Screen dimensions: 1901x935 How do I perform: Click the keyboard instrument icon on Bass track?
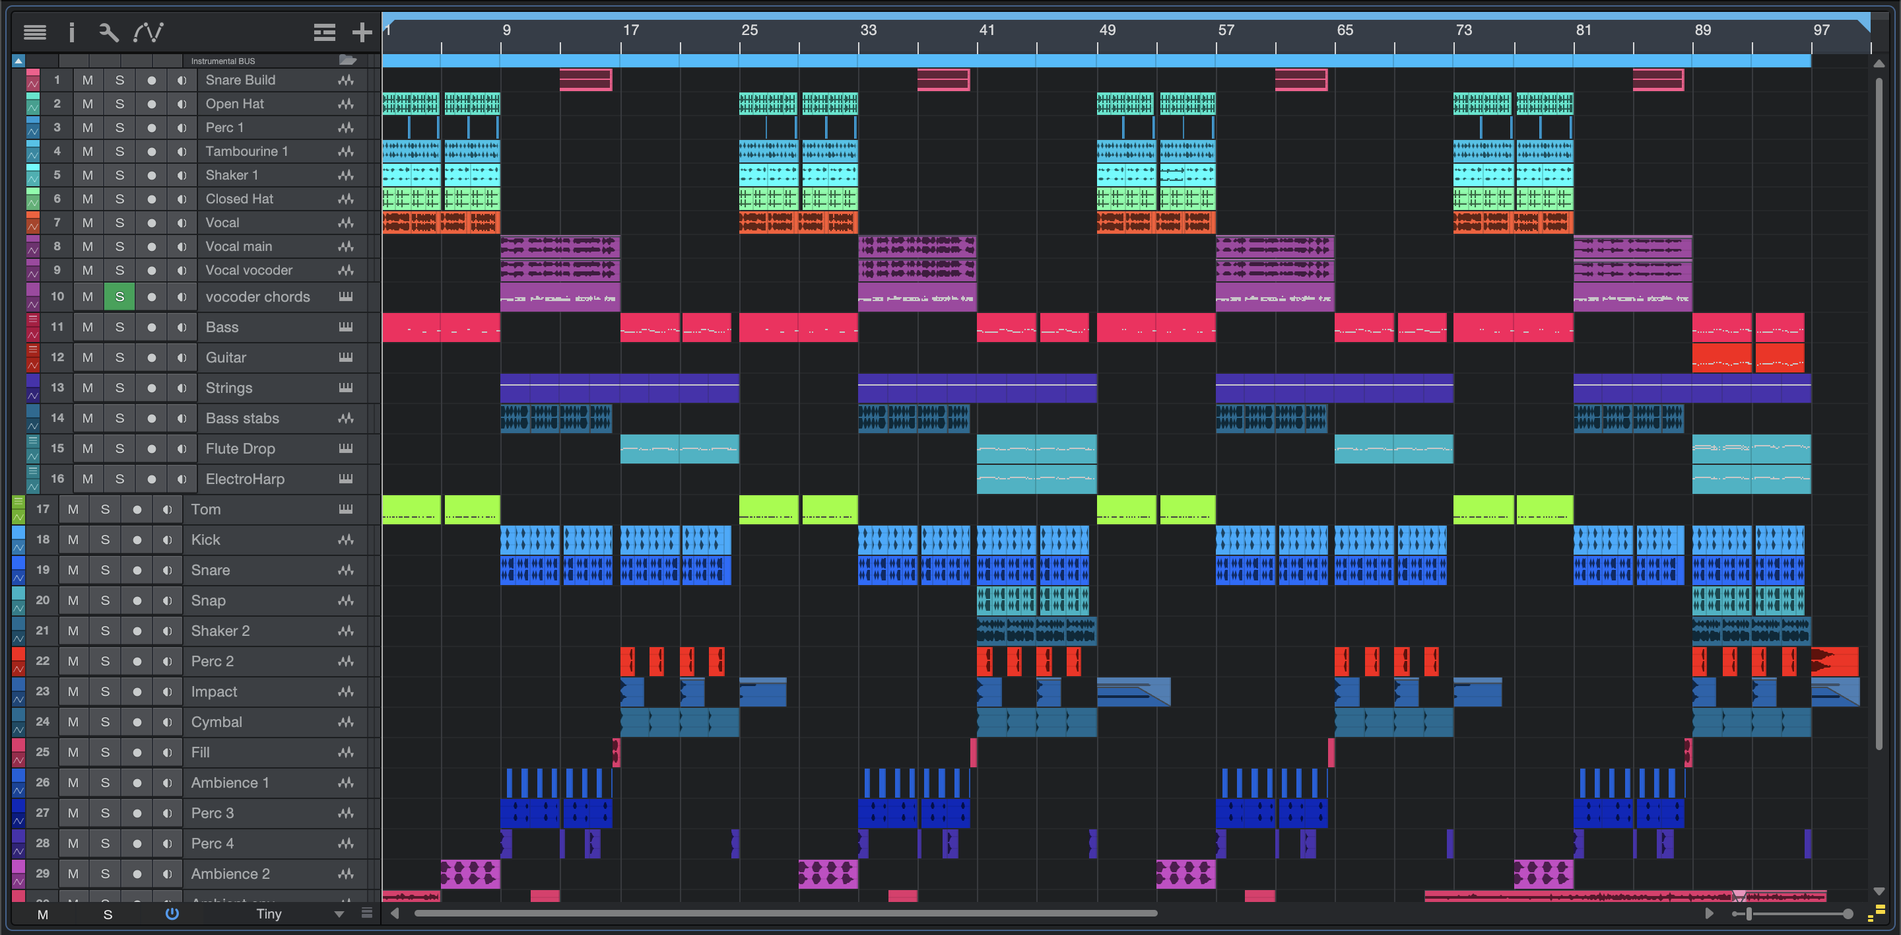coord(345,327)
